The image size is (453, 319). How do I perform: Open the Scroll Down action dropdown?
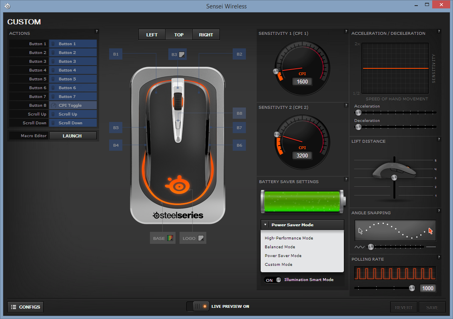(73, 123)
